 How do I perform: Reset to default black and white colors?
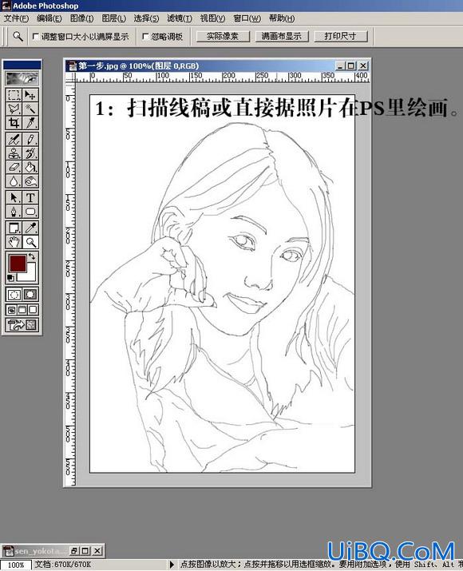point(10,278)
